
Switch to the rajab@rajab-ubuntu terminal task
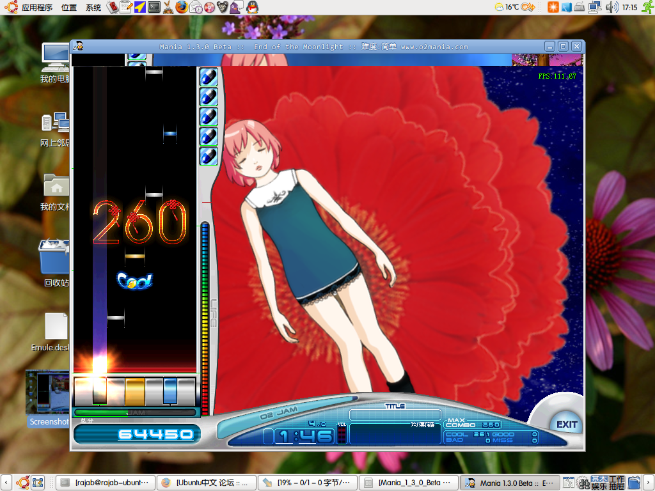[x=106, y=483]
